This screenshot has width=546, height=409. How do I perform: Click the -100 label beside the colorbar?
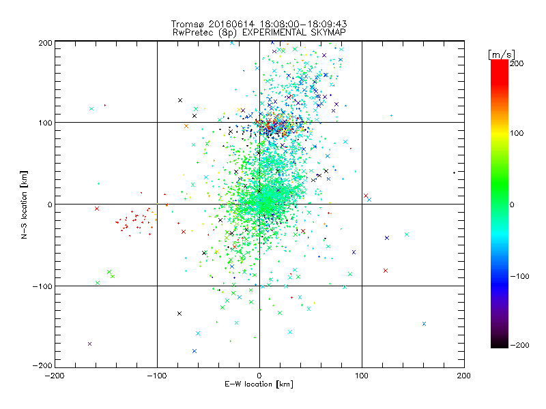pos(519,276)
